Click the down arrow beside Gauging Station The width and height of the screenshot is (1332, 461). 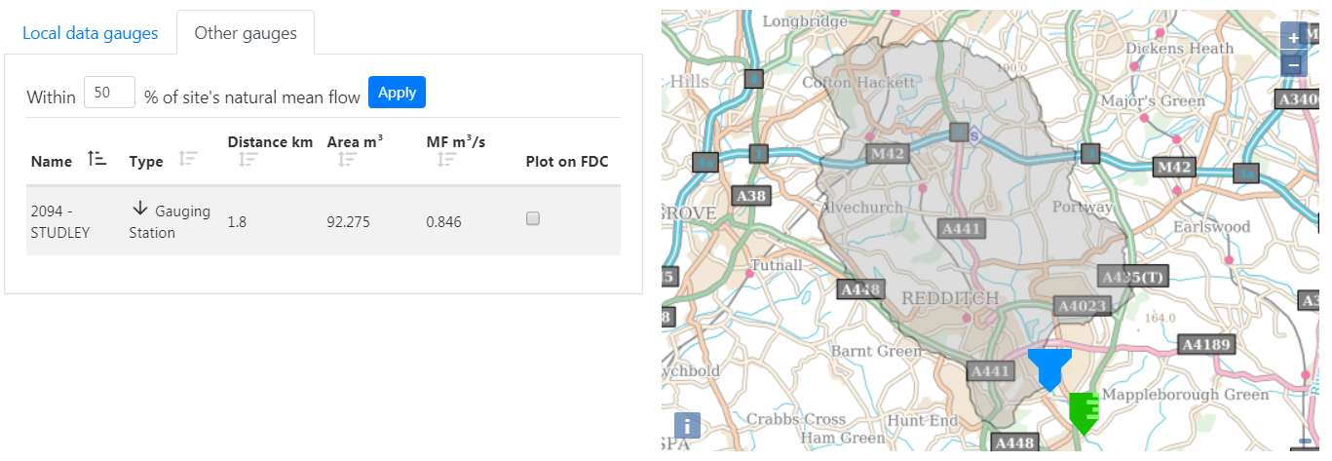click(x=139, y=209)
